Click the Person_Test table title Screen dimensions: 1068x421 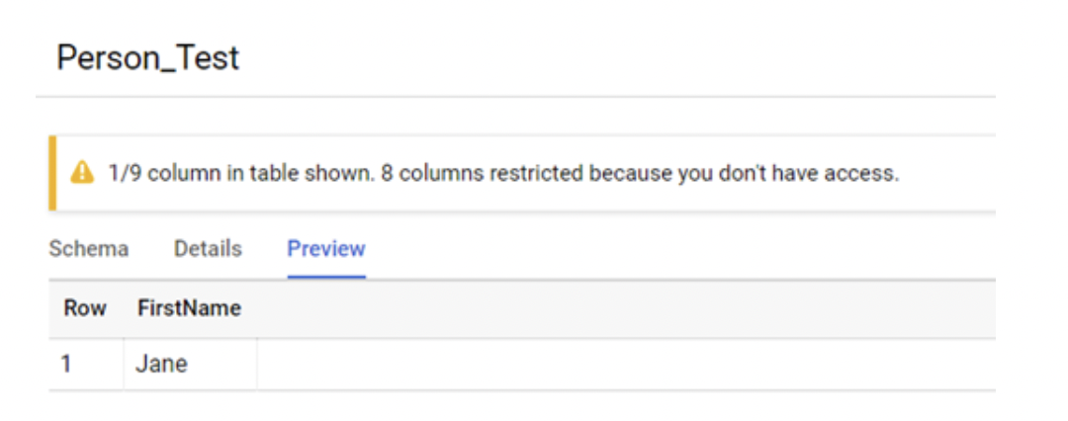click(x=148, y=58)
